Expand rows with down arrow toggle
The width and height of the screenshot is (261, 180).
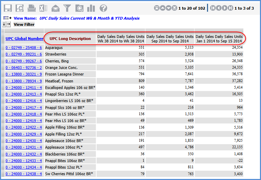tap(4, 24)
